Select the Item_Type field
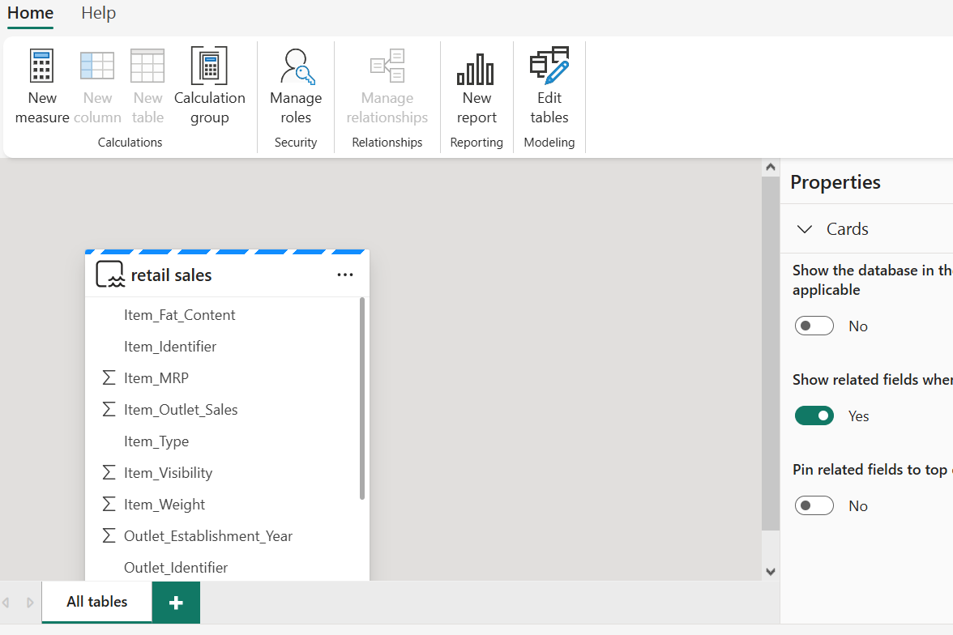Image resolution: width=953 pixels, height=635 pixels. [156, 441]
